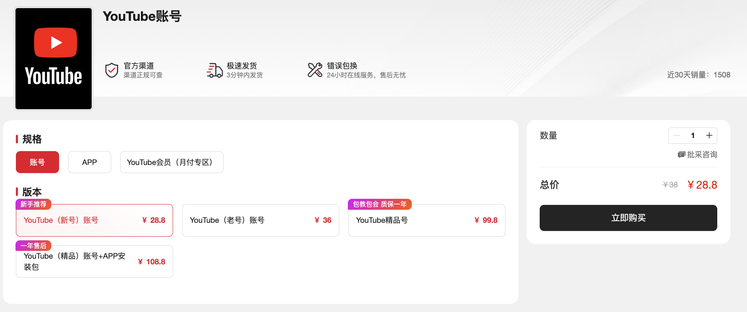Select the YouTube（新号）账号 version
Screen dimensions: 747x312
pos(94,220)
